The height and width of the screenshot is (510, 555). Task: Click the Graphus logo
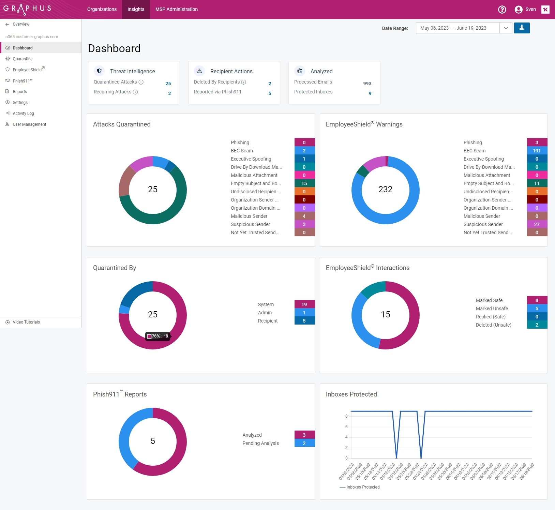pos(27,9)
